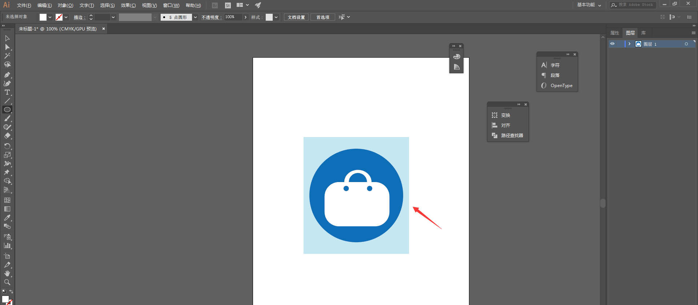Select the Zoom tool

(x=7, y=282)
